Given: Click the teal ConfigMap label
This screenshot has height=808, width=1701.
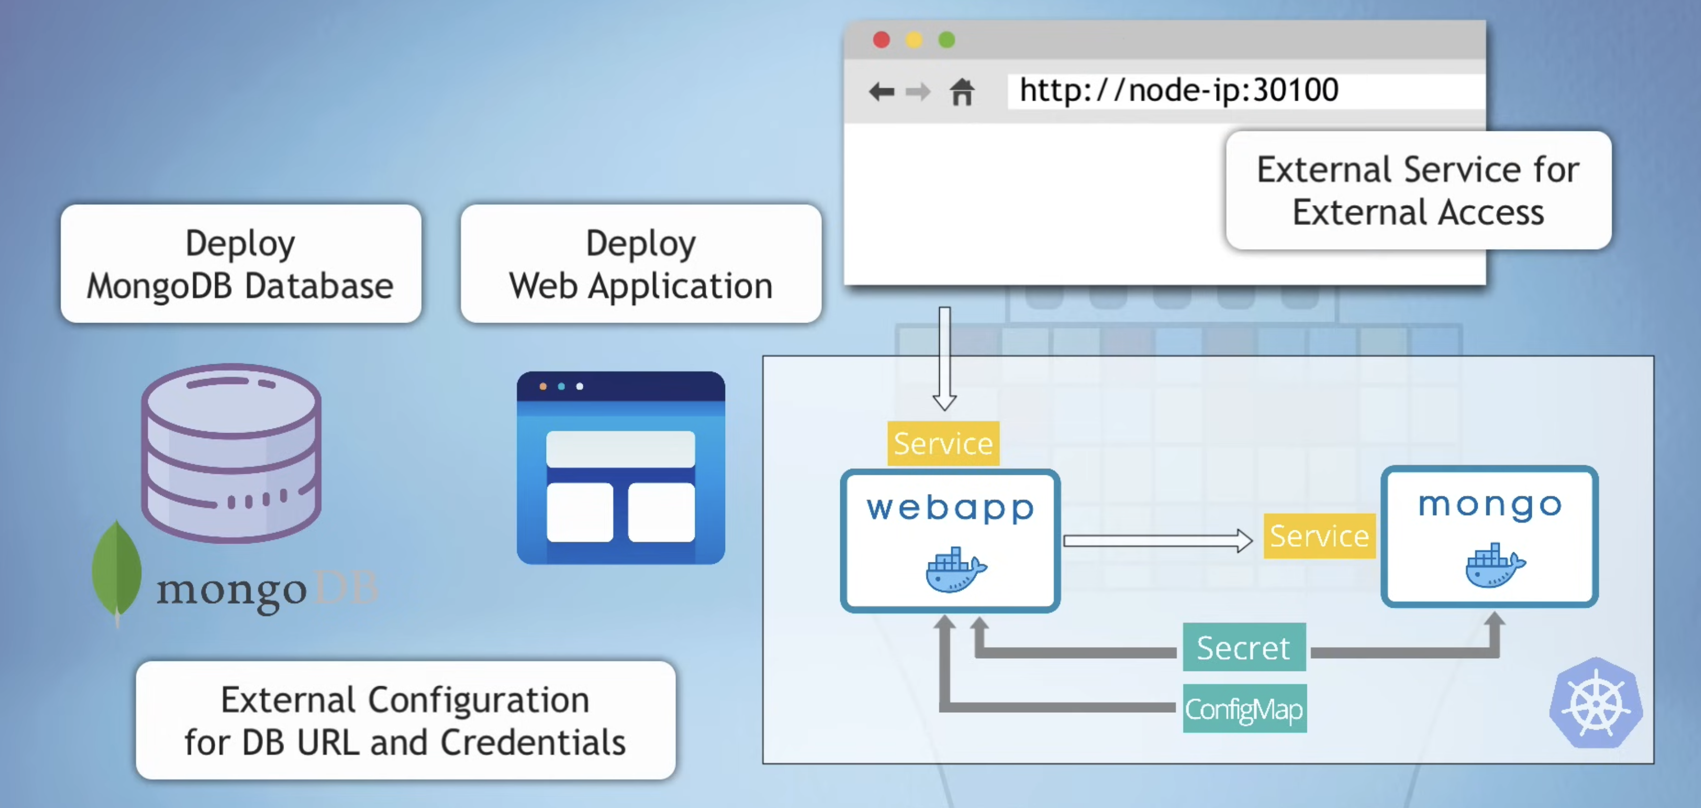Looking at the screenshot, I should coord(1244,709).
